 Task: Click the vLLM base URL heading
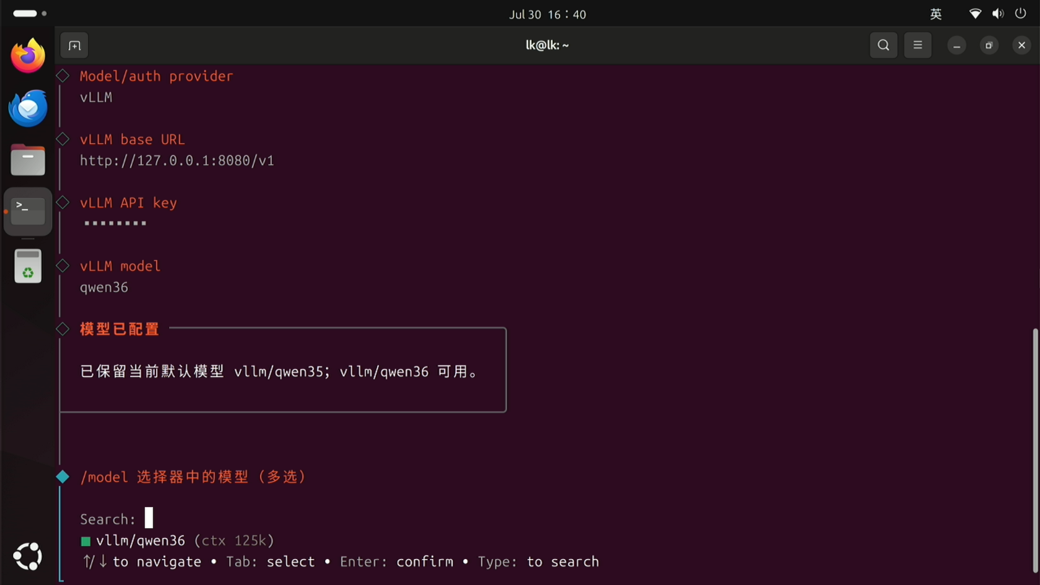pos(132,139)
